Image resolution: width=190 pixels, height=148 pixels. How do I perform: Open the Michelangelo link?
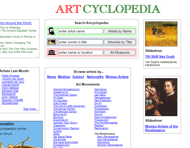[10, 103]
